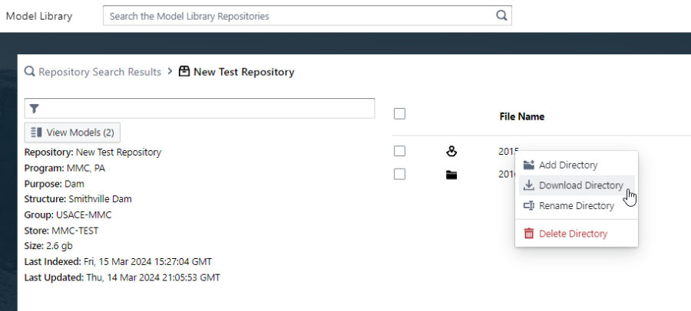Toggle the select-all checkbox in table header
The image size is (691, 311).
tap(399, 113)
